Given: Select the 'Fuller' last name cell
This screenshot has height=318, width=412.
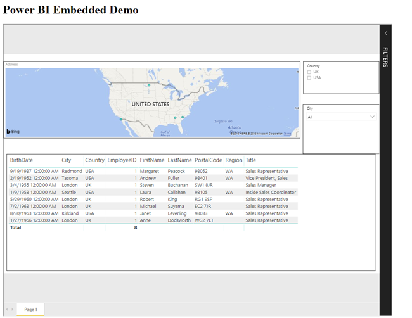Looking at the screenshot, I should 174,178.
